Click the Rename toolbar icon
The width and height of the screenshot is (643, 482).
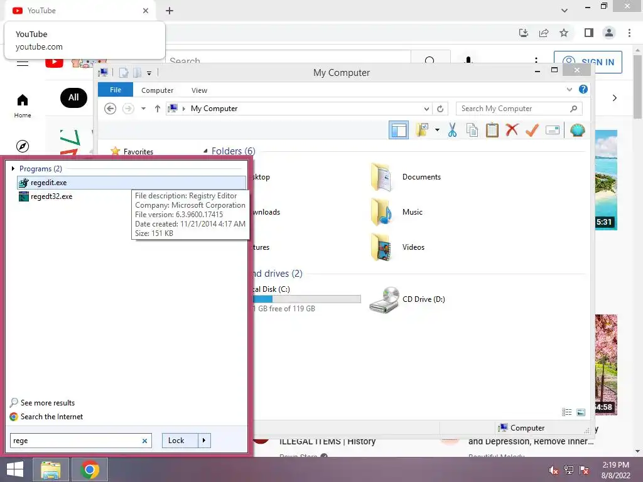click(x=553, y=131)
